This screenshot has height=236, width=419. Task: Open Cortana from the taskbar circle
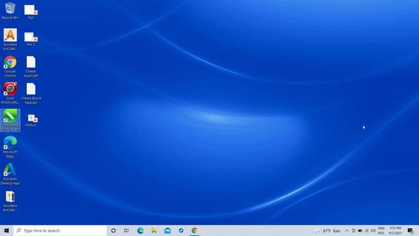coord(113,230)
